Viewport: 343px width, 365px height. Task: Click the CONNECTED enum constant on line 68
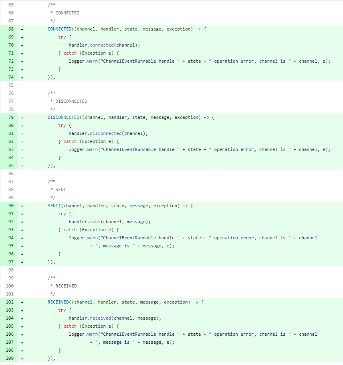pyautogui.click(x=59, y=29)
